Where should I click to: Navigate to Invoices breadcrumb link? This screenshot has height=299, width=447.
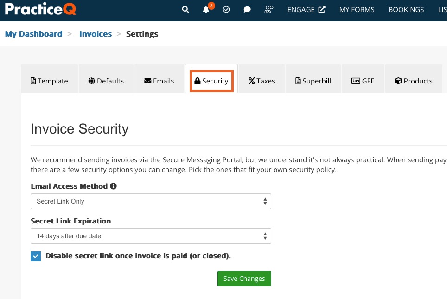96,34
